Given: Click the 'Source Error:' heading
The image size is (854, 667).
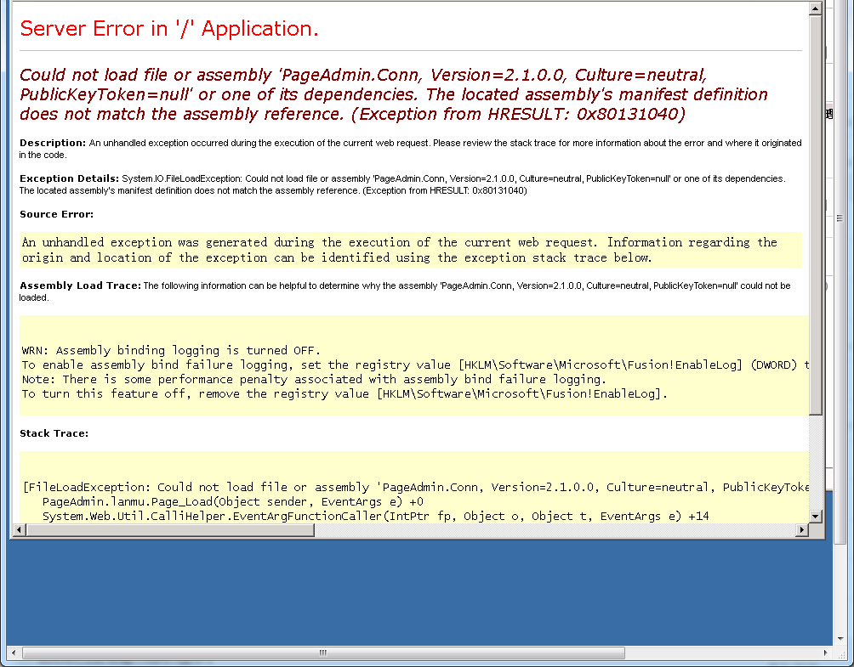Looking at the screenshot, I should point(56,214).
